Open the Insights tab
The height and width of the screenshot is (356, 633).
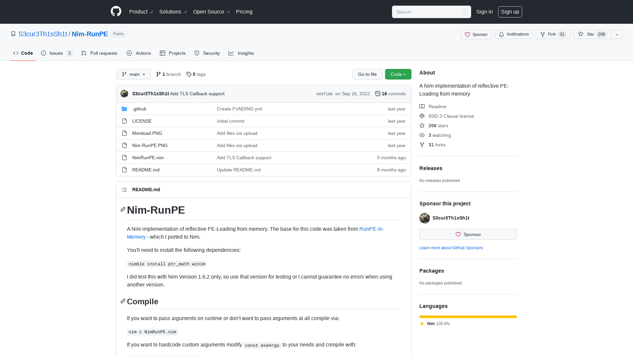pyautogui.click(x=241, y=53)
